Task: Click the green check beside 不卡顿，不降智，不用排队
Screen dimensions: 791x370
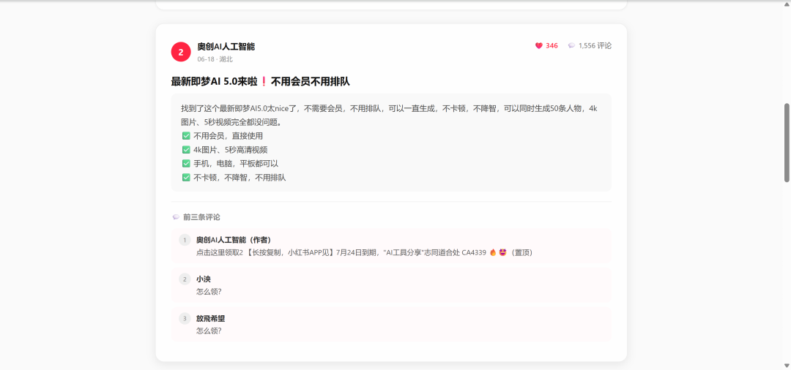Action: 185,178
